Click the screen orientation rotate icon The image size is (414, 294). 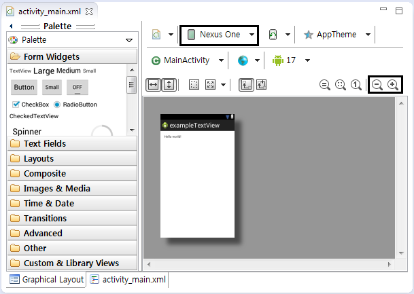[273, 35]
